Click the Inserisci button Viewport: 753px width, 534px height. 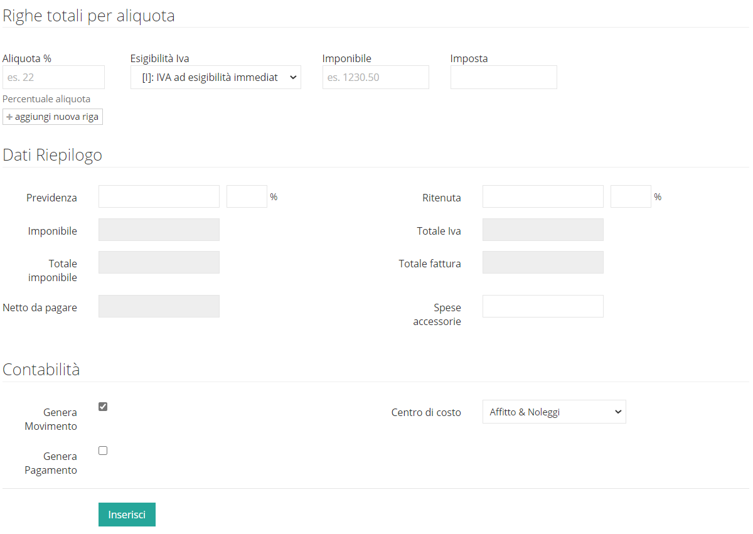[x=127, y=515]
